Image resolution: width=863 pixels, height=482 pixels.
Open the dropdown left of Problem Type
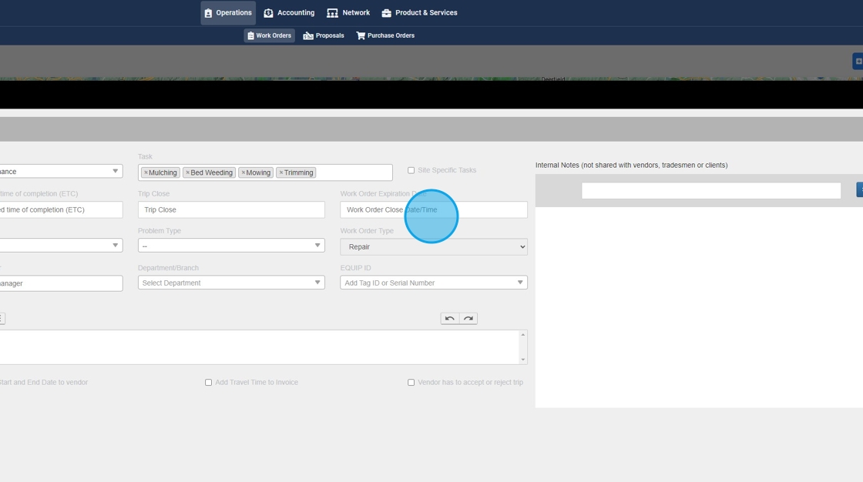pos(61,246)
